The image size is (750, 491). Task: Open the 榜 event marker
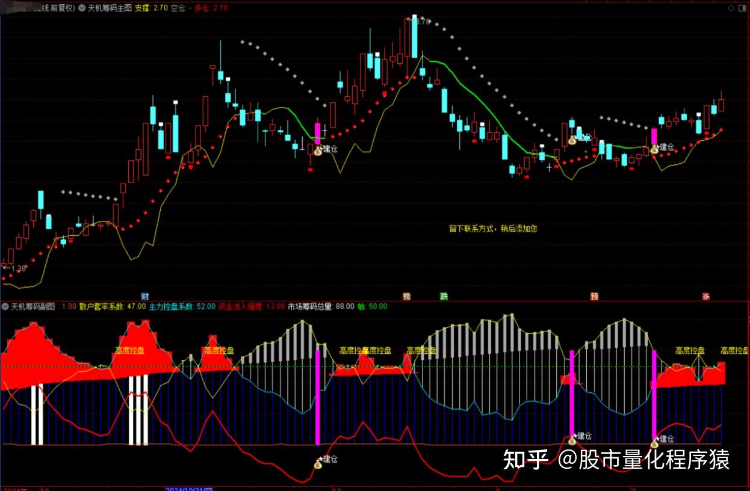coord(407,296)
